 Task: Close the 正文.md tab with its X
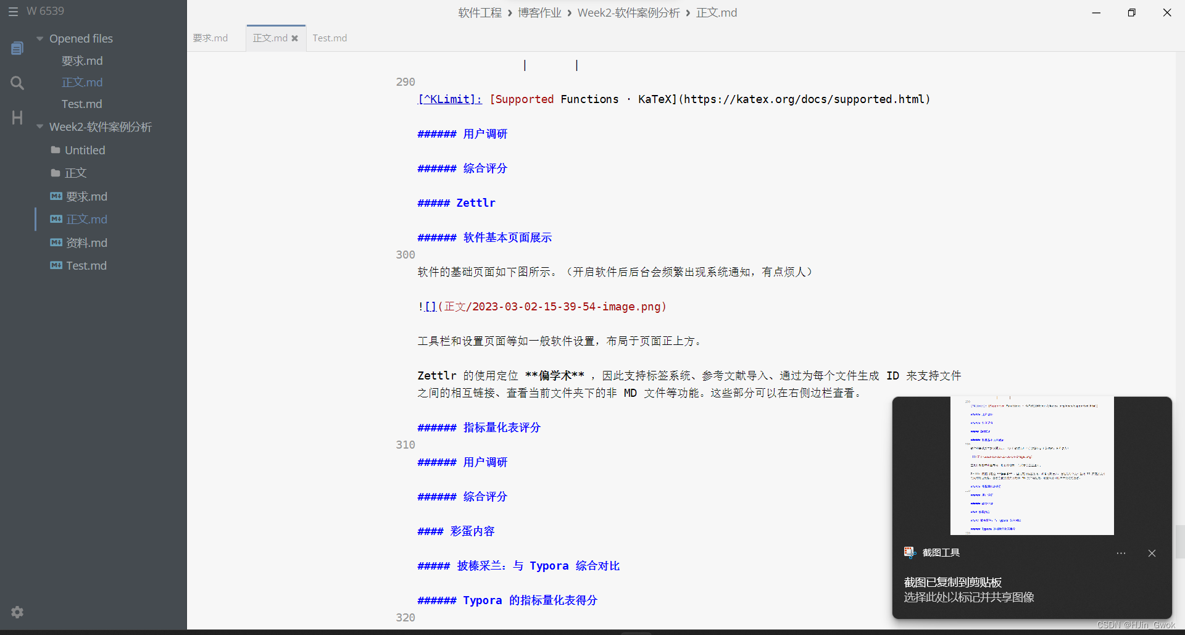[x=295, y=38]
